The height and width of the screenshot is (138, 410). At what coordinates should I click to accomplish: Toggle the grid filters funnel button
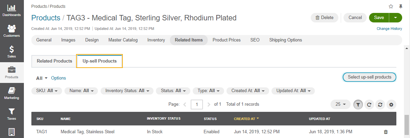[358, 105]
